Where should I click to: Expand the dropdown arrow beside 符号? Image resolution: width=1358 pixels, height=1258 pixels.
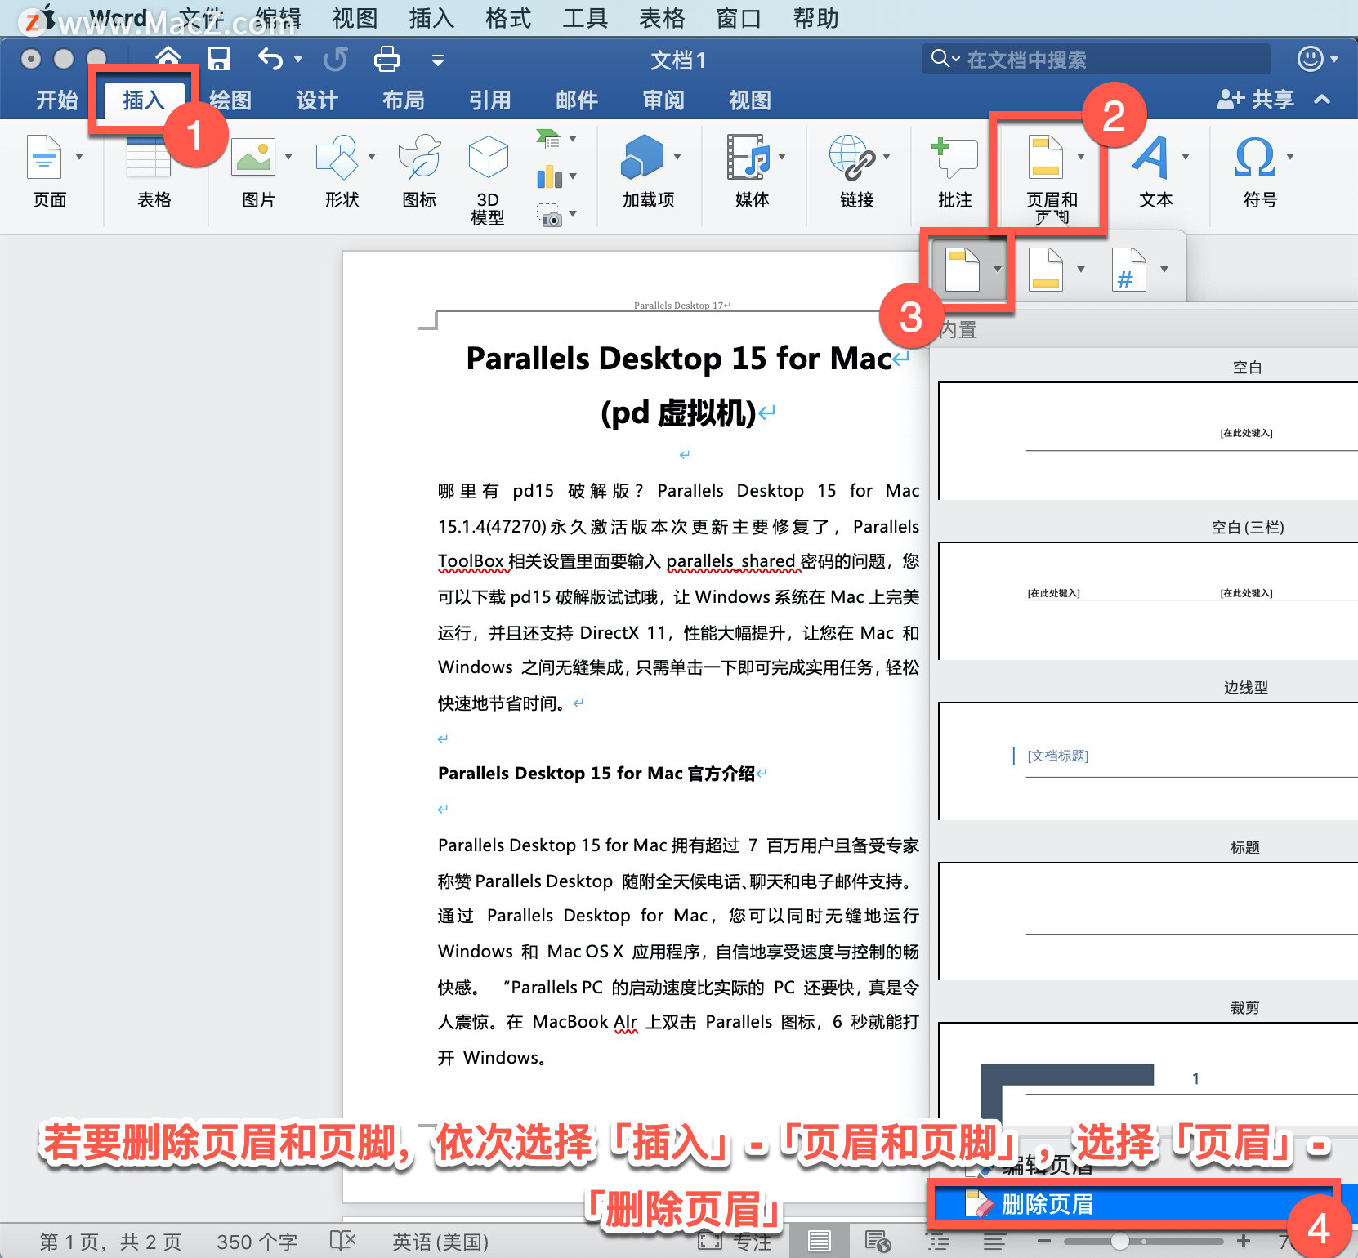(x=1290, y=156)
